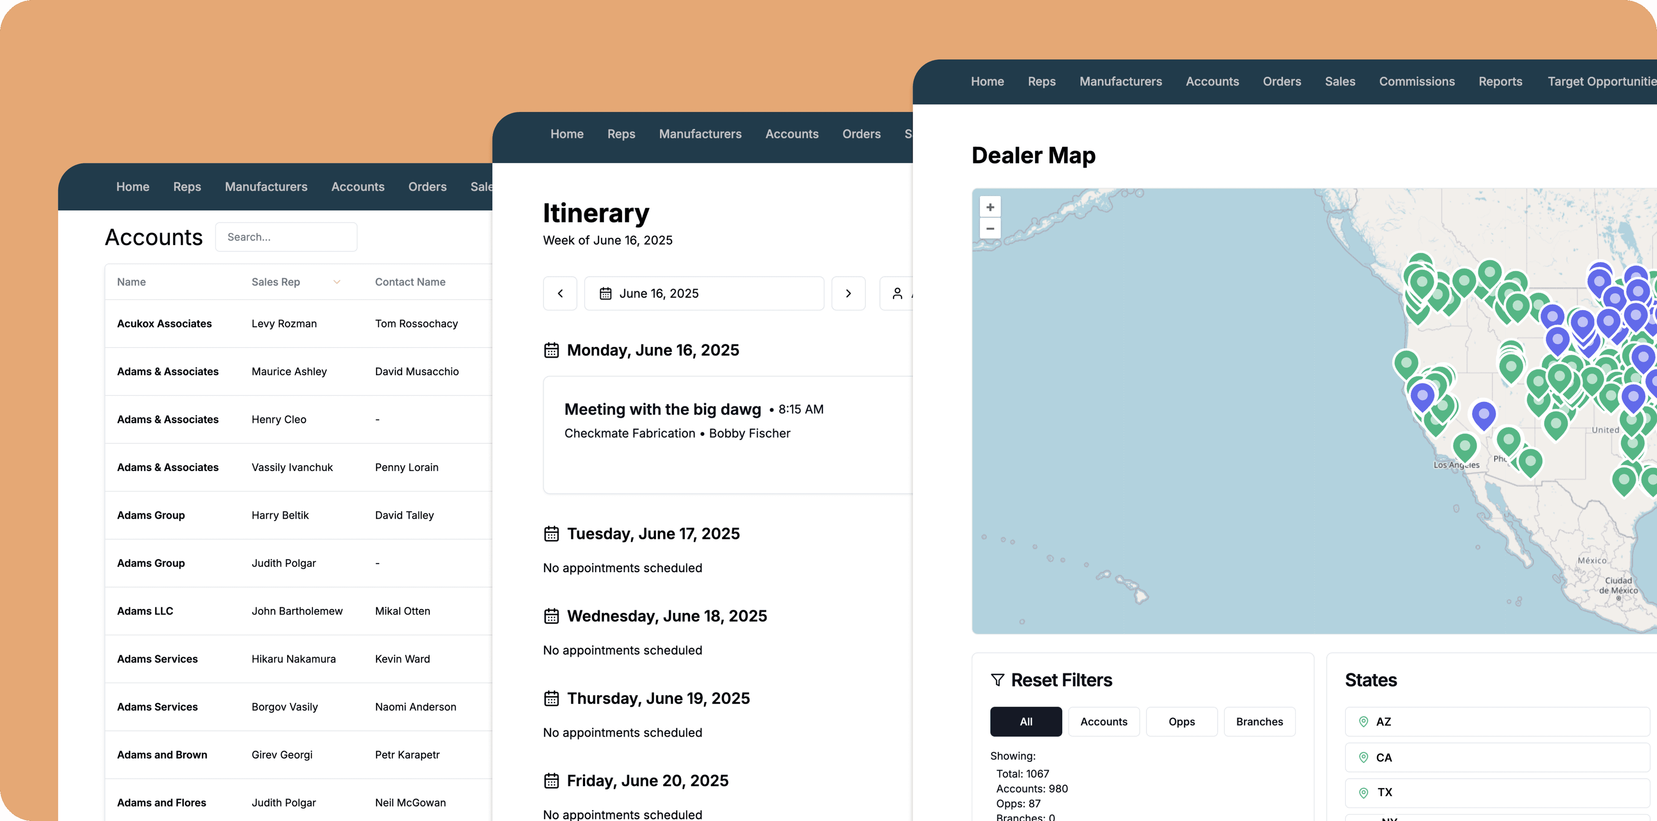Zoom out on the Dealer Map

pos(990,228)
